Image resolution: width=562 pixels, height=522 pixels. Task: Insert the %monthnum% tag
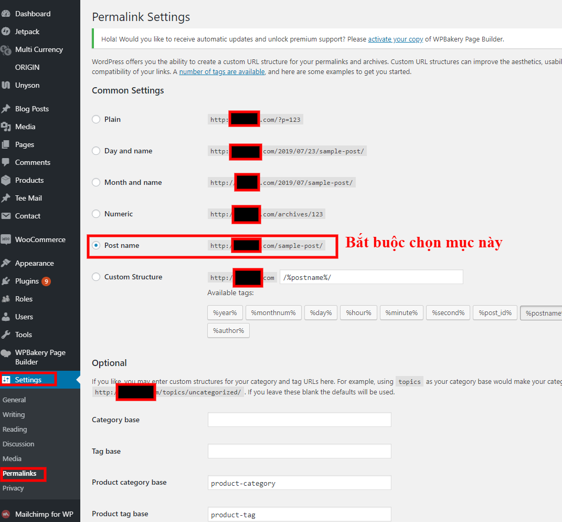[x=273, y=312]
